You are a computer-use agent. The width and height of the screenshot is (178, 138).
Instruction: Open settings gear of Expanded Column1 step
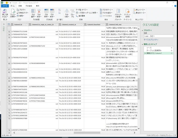click(x=171, y=53)
